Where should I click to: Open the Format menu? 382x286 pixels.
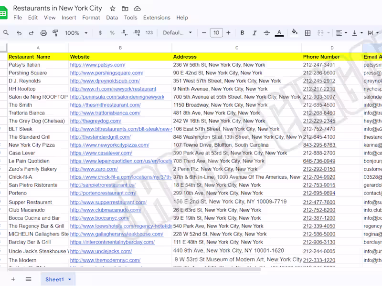[91, 18]
